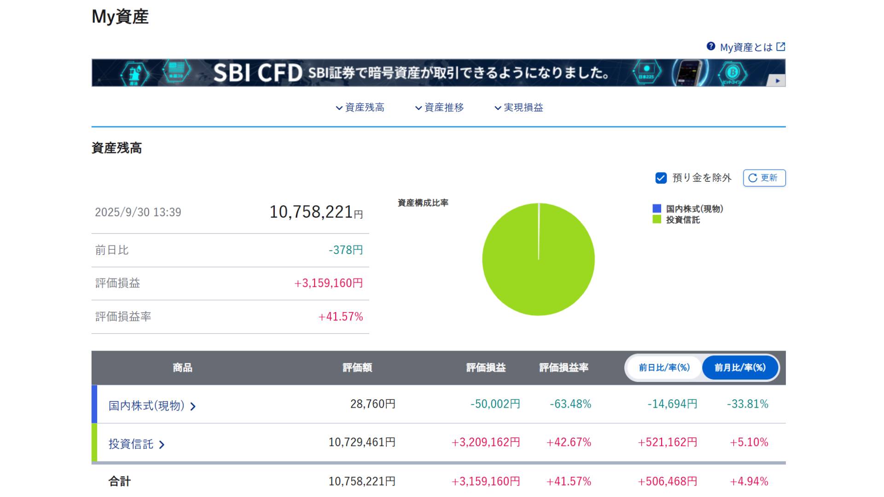Image resolution: width=884 pixels, height=497 pixels.
Task: Click the smartphone image on the banner
Action: [690, 73]
